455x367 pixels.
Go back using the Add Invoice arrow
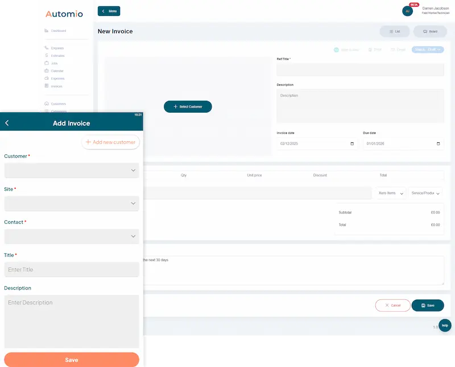pyautogui.click(x=7, y=123)
